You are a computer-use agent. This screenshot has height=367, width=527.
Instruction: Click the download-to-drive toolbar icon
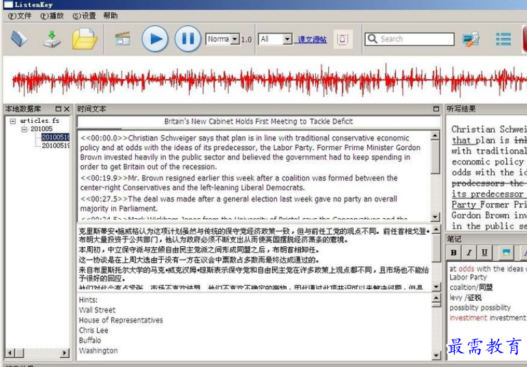click(52, 39)
